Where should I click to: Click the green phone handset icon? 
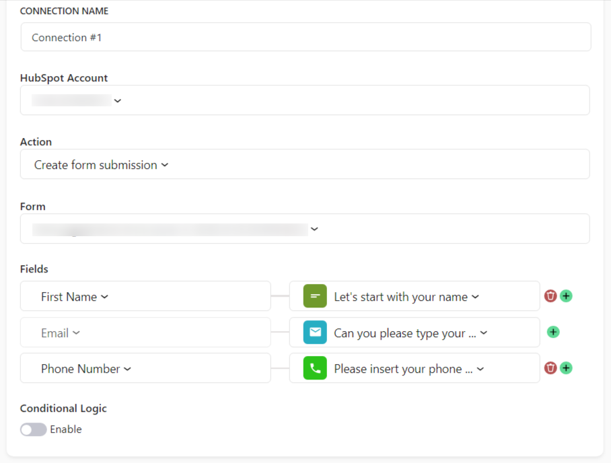click(x=315, y=368)
